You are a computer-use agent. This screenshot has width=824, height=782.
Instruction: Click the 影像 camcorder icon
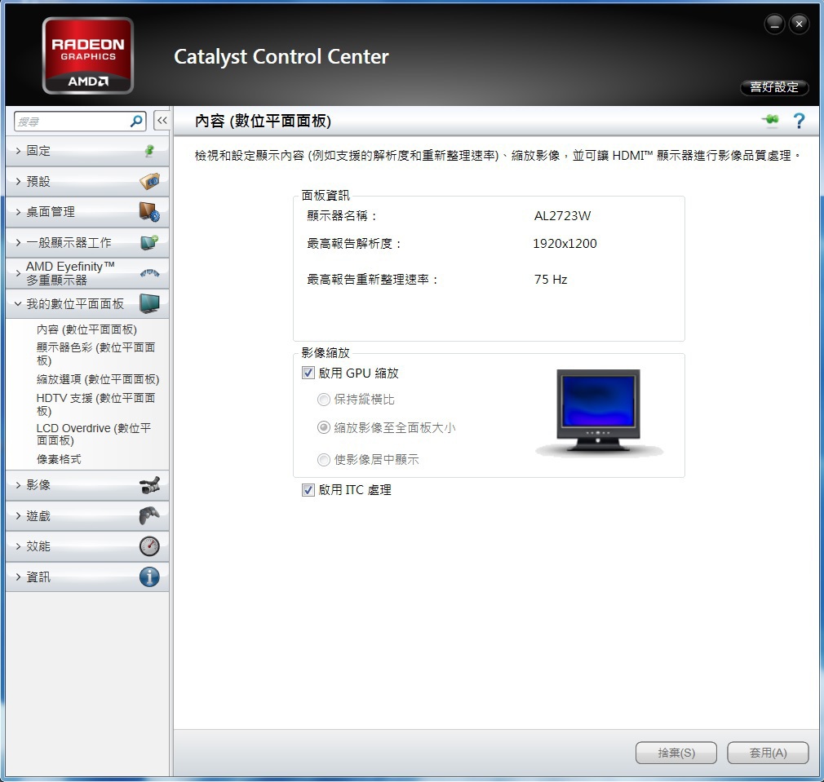click(x=150, y=484)
